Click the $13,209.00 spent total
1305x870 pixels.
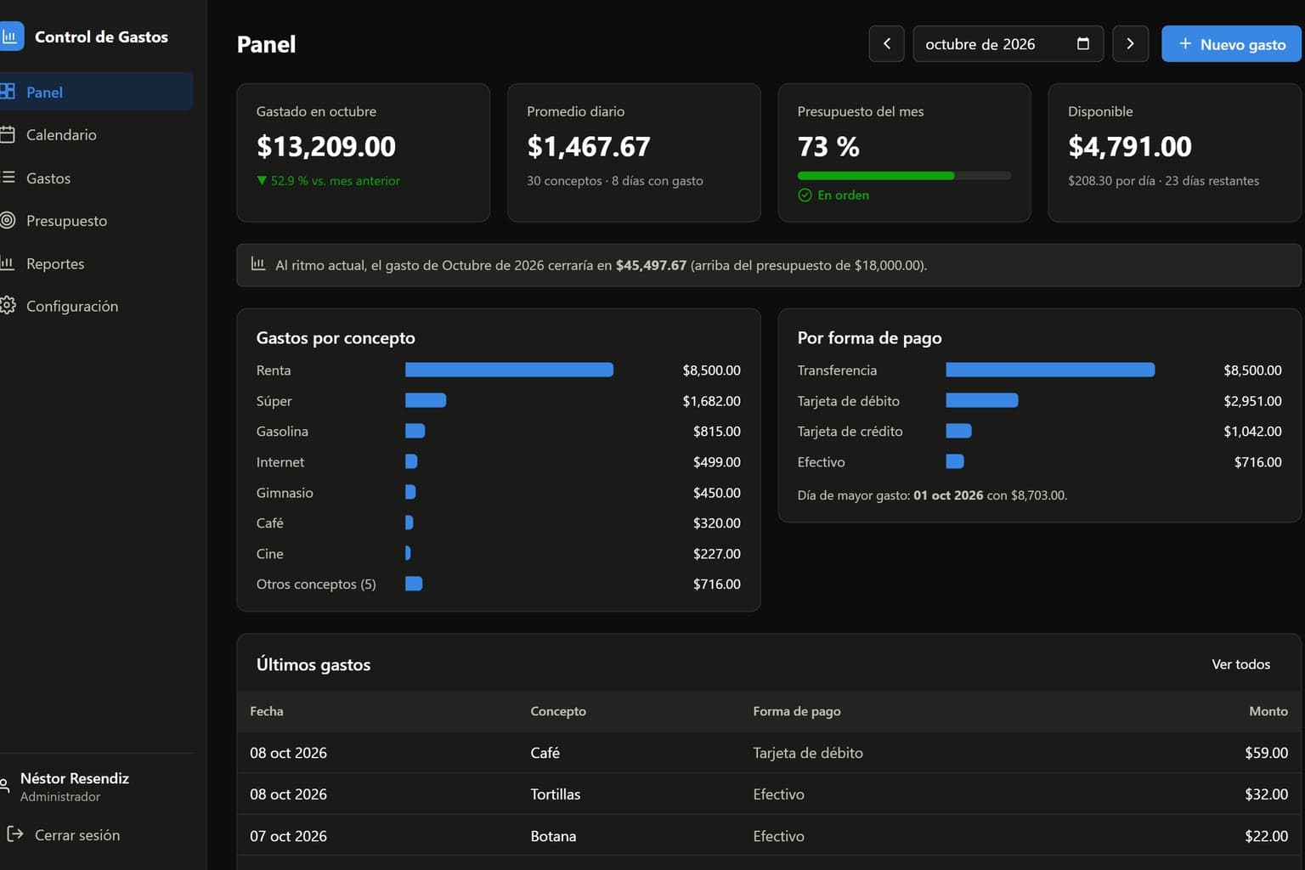(x=326, y=146)
